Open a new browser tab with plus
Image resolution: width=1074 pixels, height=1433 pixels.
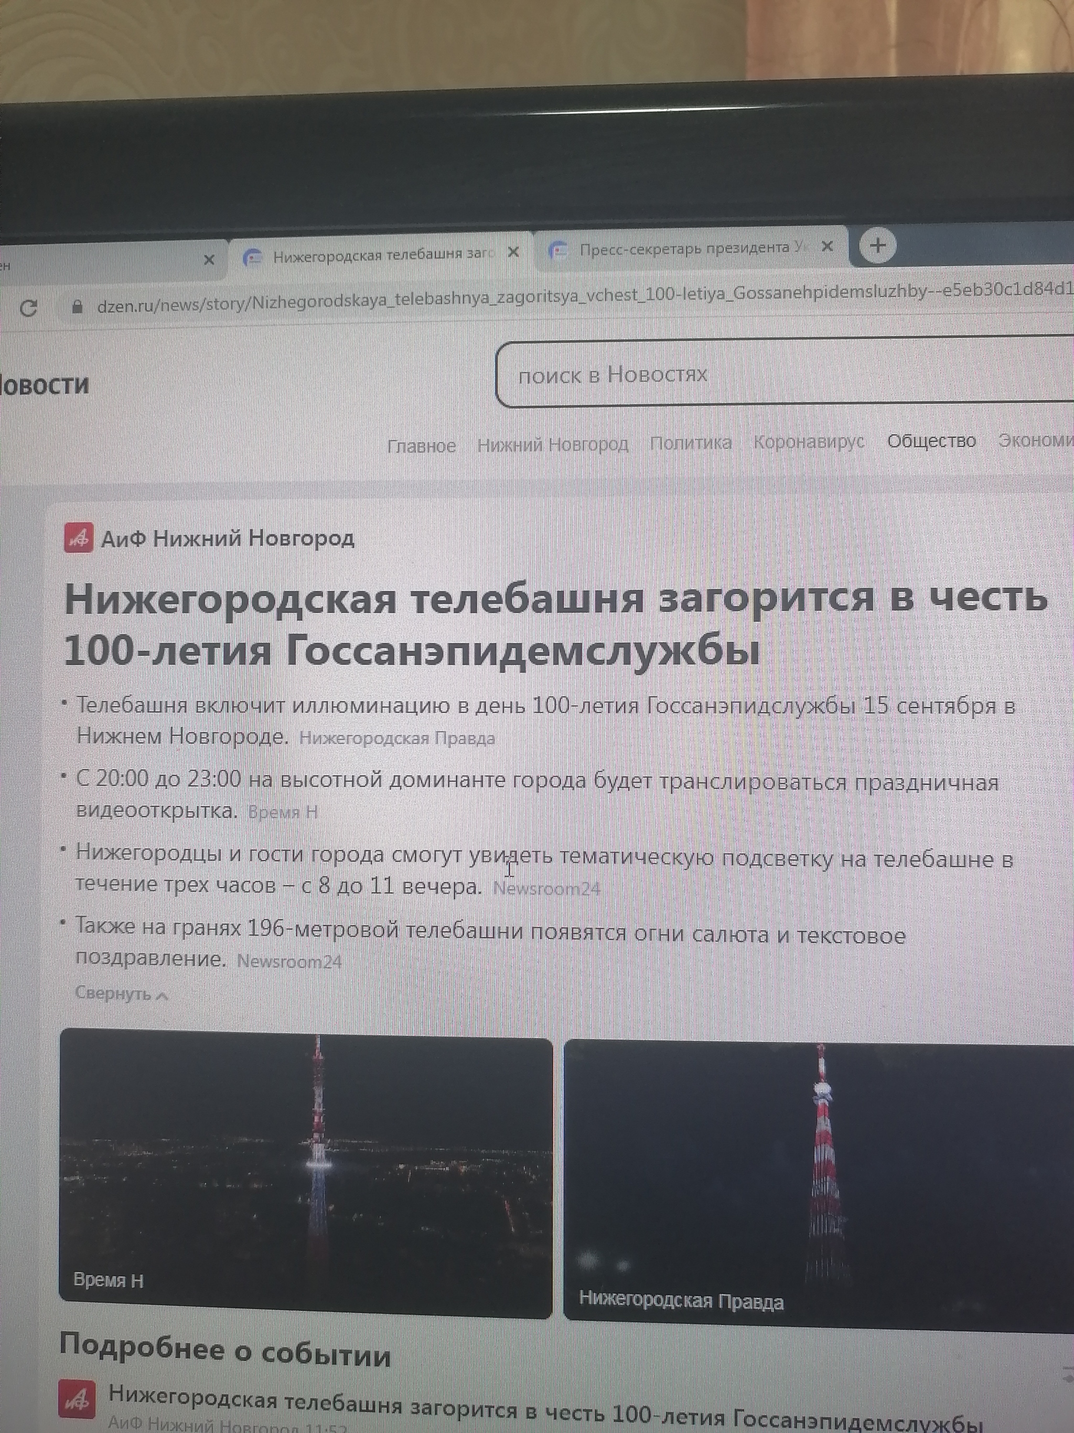[877, 246]
